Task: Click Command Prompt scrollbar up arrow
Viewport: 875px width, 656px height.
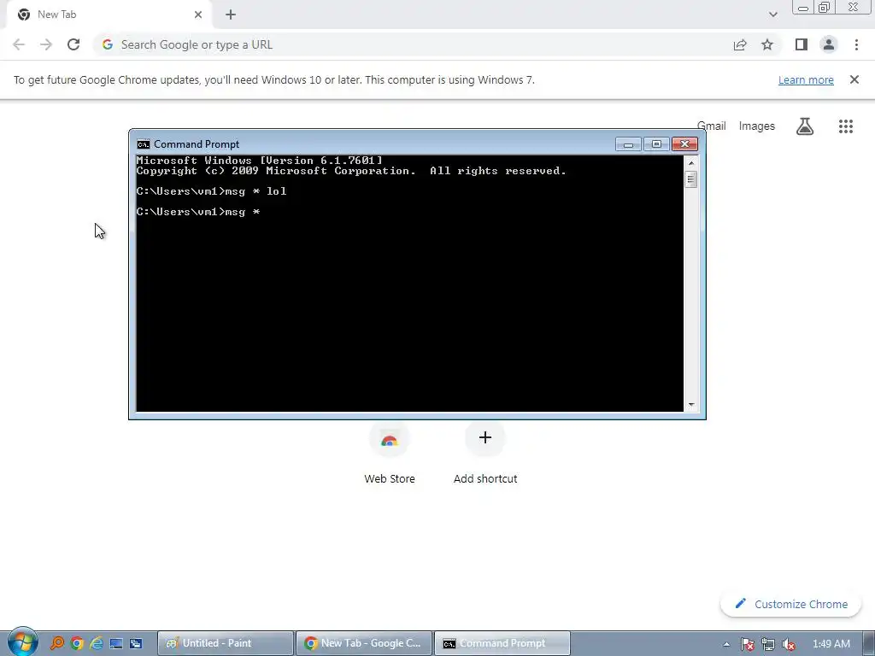Action: pyautogui.click(x=691, y=163)
